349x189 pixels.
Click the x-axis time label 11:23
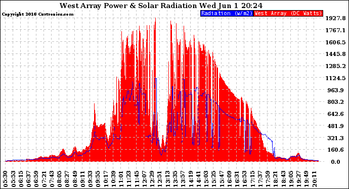[128, 179]
